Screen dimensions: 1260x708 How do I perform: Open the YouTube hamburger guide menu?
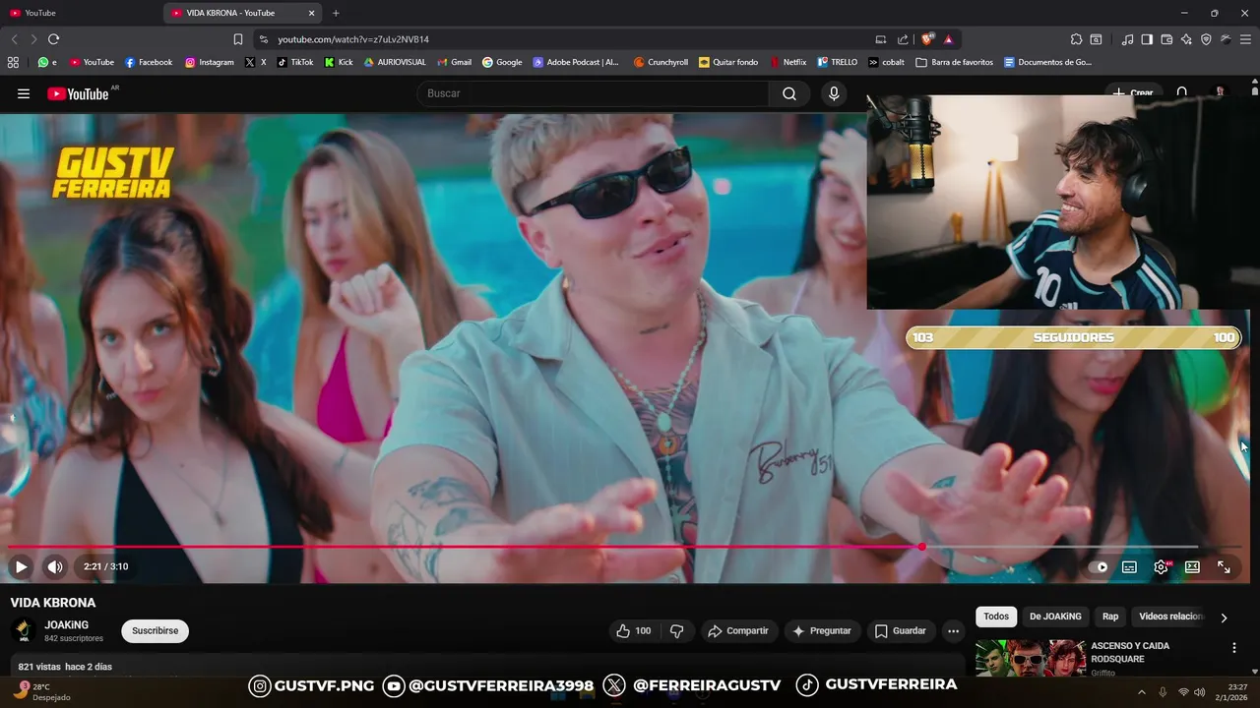coord(24,93)
